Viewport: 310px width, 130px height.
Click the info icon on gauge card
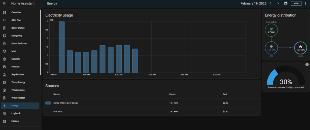tap(307, 64)
